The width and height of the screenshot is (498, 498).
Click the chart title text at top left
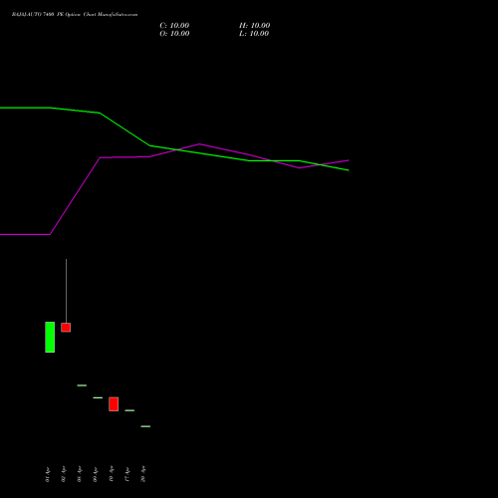coord(75,15)
